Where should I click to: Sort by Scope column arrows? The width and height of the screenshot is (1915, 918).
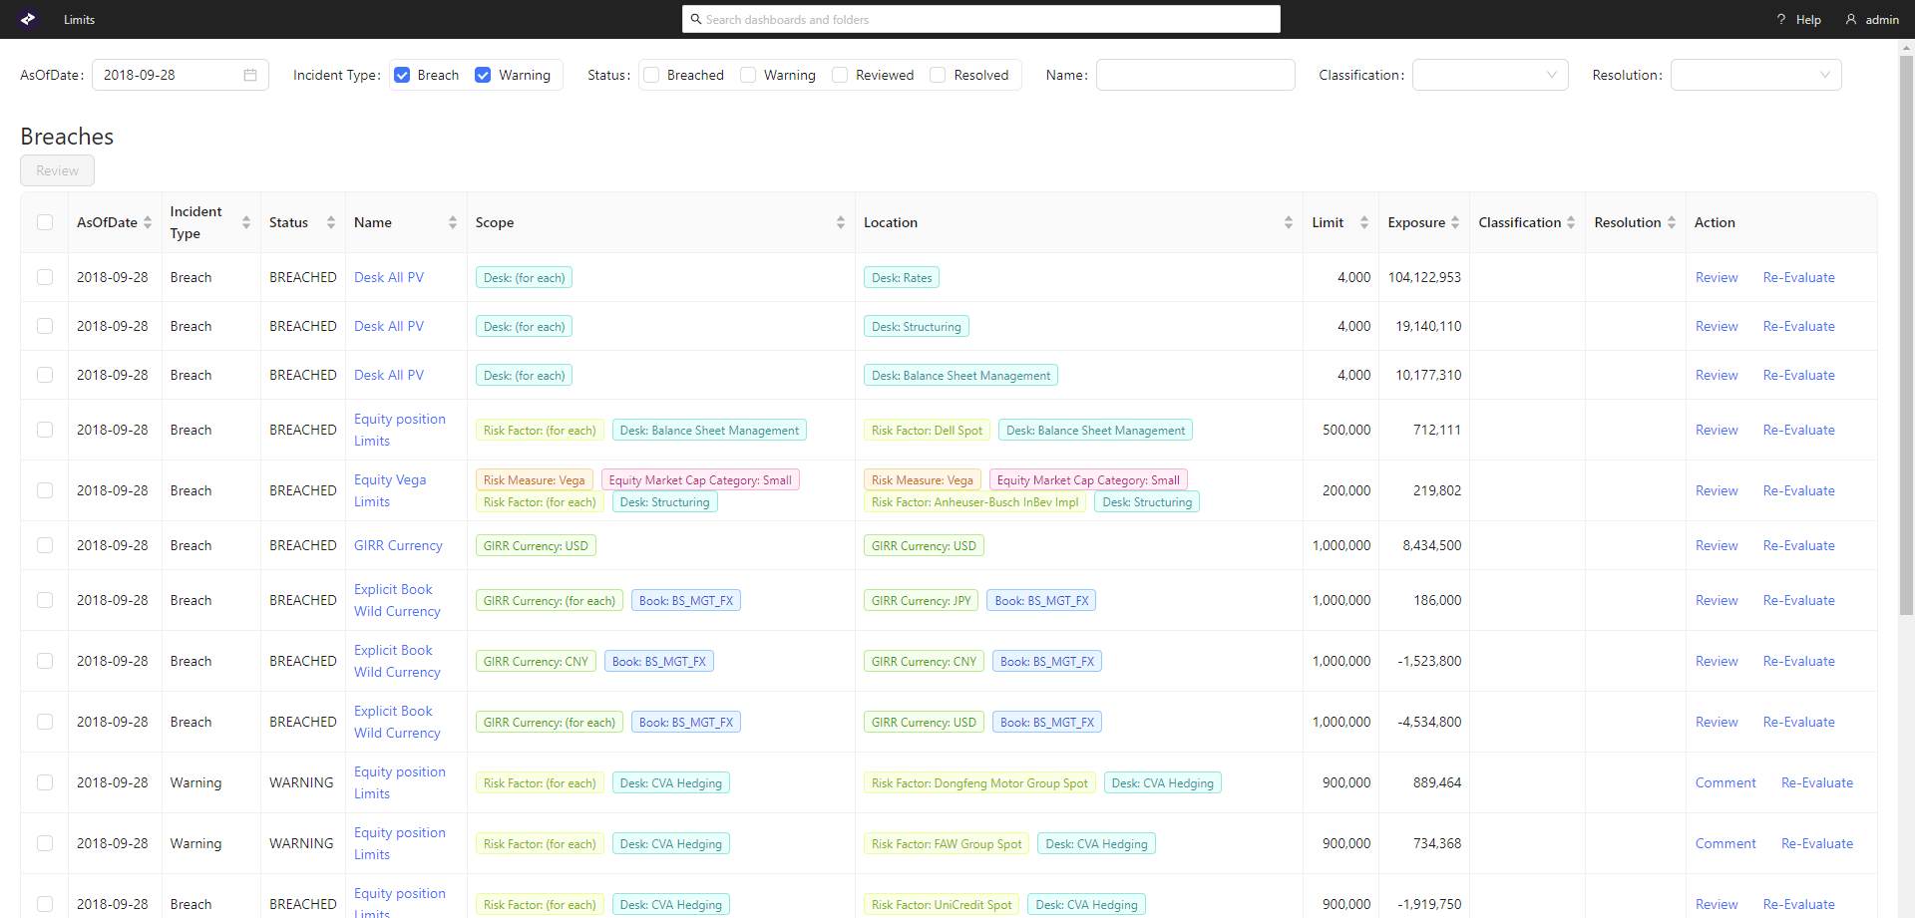coord(841,222)
